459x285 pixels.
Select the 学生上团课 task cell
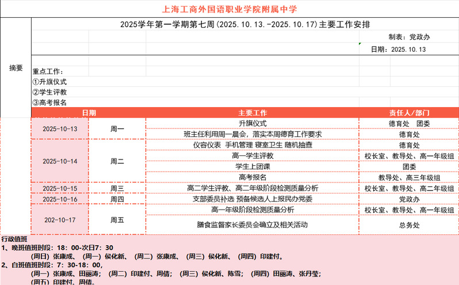pyautogui.click(x=253, y=166)
